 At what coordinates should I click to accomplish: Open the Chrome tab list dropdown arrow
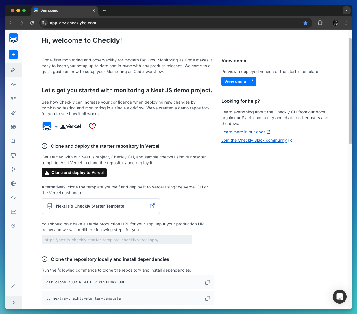pos(347,10)
